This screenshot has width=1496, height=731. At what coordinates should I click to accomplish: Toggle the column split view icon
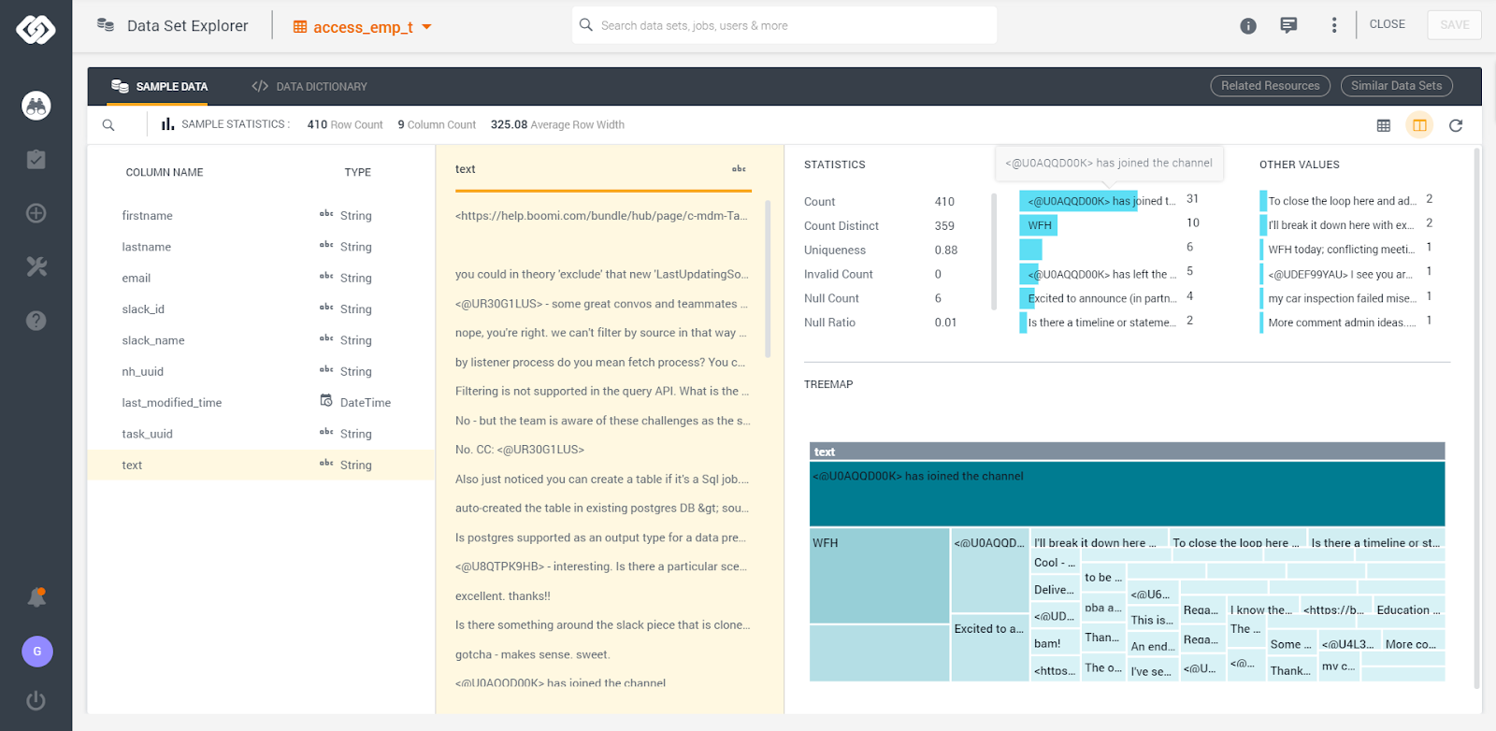pos(1419,124)
